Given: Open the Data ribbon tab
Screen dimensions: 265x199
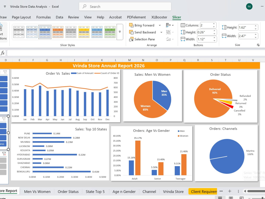Looking at the screenshot, I should click(x=59, y=17).
